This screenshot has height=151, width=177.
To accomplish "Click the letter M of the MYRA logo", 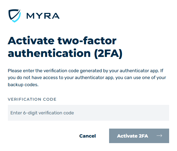I will 30,16.
